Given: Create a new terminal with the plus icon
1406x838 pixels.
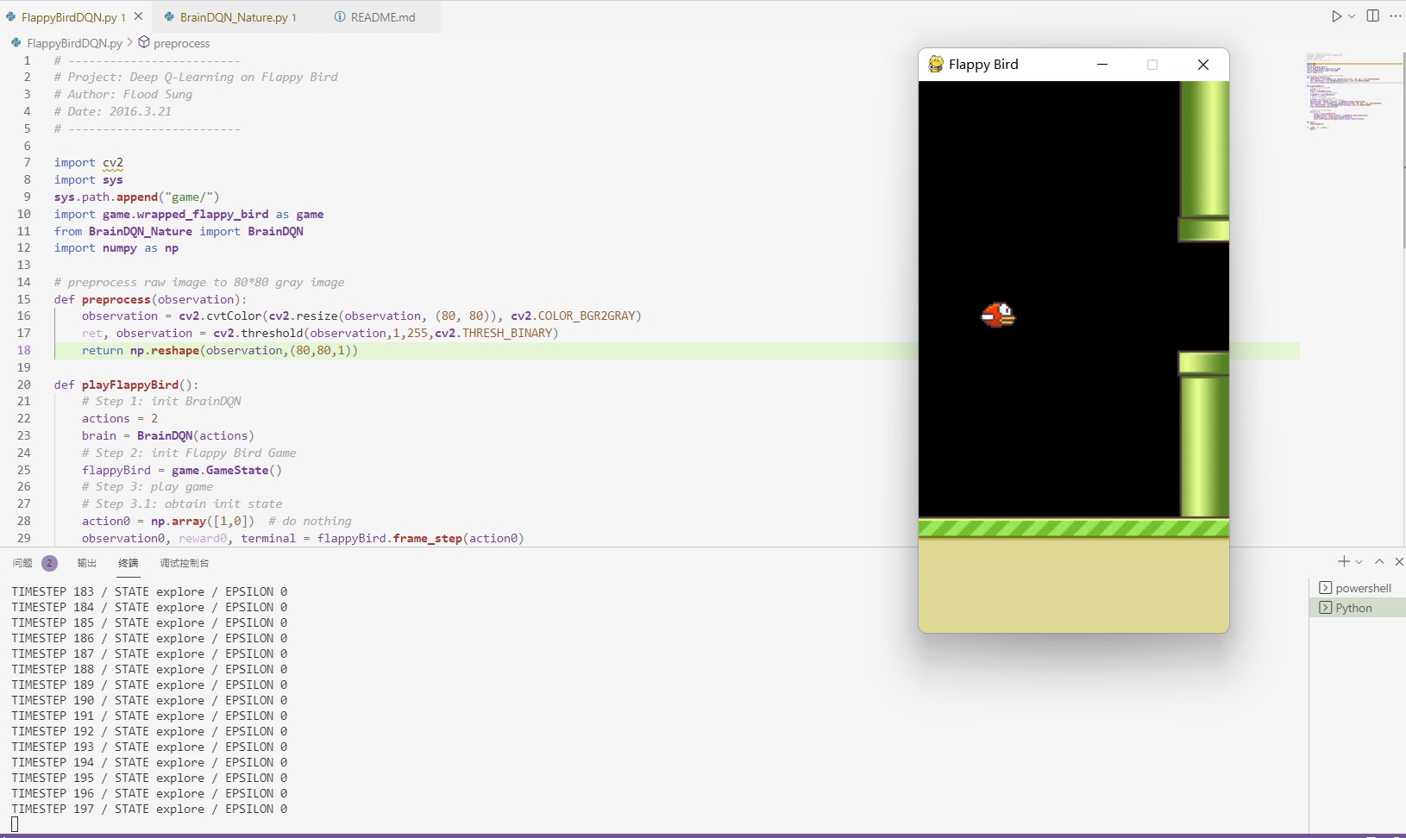Looking at the screenshot, I should coord(1343,561).
